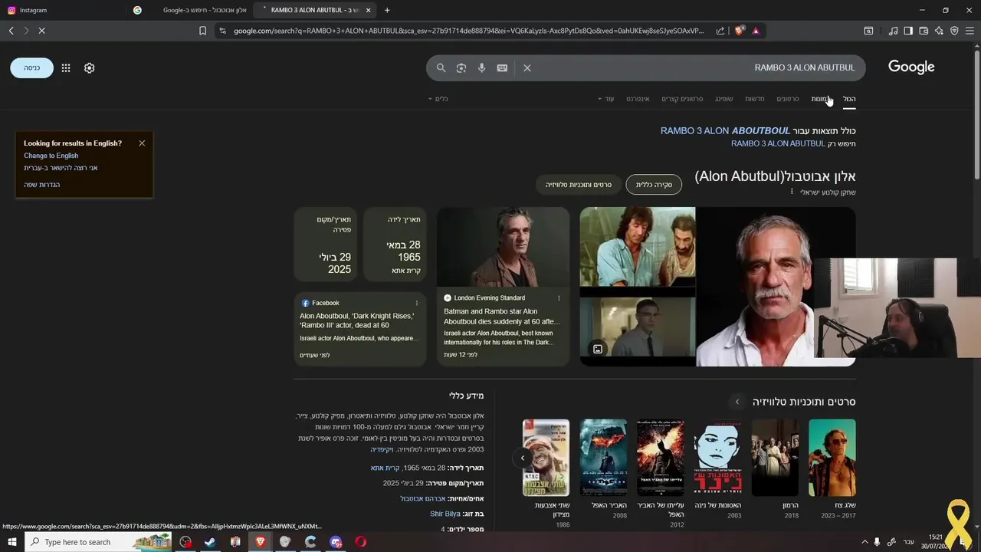Select the סרטים ותוכניות טלוויזיה chip
Image resolution: width=981 pixels, height=552 pixels.
[x=579, y=185]
